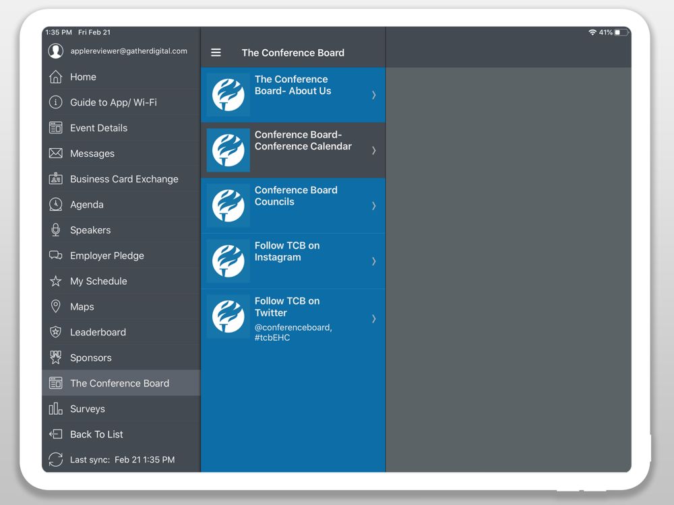Image resolution: width=674 pixels, height=505 pixels.
Task: Open the hamburger menu icon
Action: tap(216, 53)
